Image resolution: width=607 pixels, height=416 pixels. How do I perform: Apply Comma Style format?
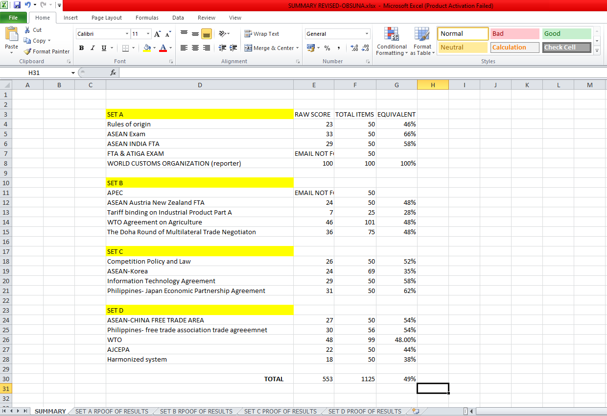[x=338, y=48]
